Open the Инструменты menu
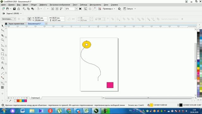 click(x=95, y=5)
